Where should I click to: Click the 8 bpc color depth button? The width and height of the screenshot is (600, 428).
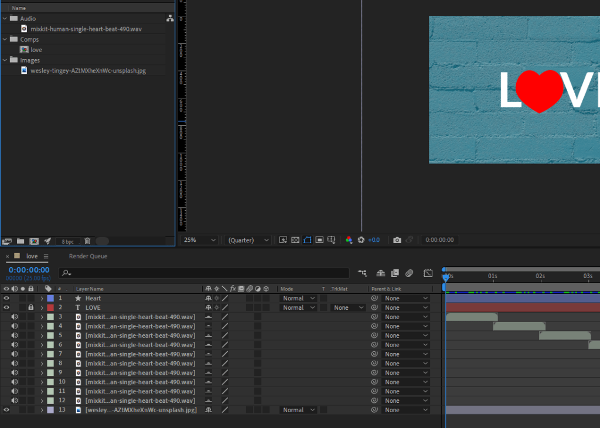[68, 241]
